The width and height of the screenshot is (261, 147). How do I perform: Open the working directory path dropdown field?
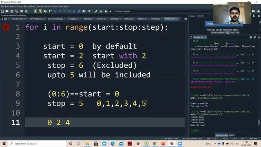tap(163, 11)
